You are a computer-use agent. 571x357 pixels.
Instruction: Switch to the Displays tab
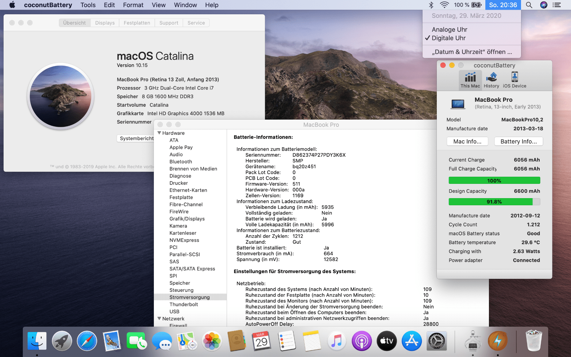click(x=105, y=23)
